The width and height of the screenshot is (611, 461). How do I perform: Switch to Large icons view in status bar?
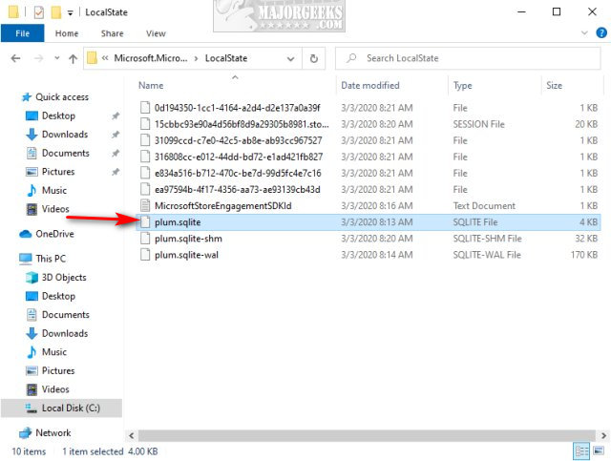599,451
